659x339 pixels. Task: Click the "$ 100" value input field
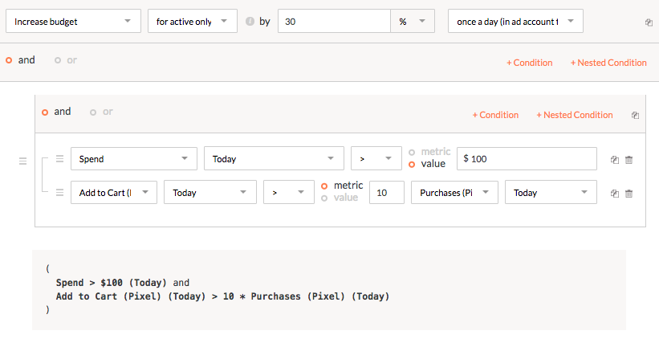click(527, 159)
